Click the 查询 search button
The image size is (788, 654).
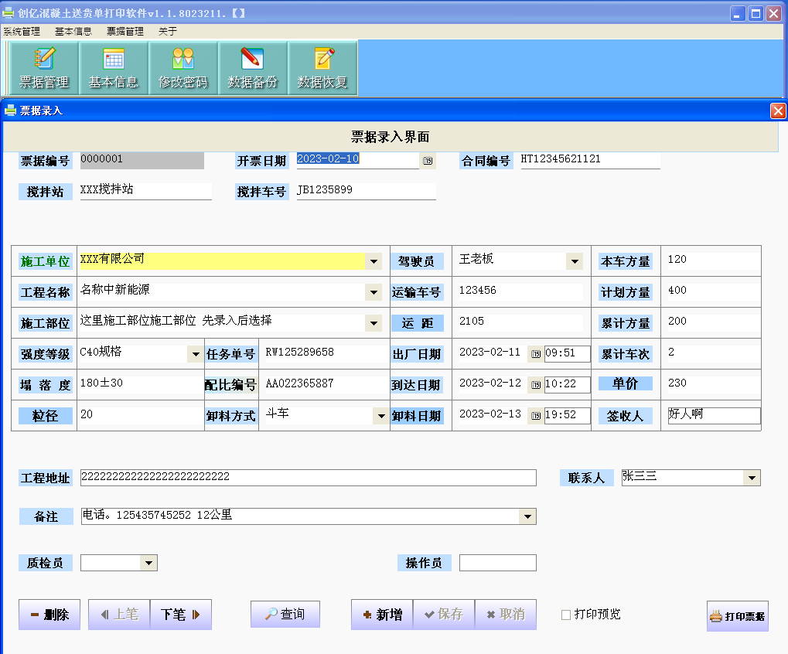(285, 614)
